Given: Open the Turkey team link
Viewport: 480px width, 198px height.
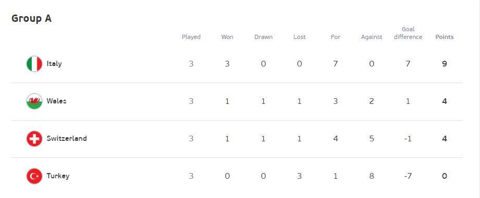Looking at the screenshot, I should coord(58,176).
